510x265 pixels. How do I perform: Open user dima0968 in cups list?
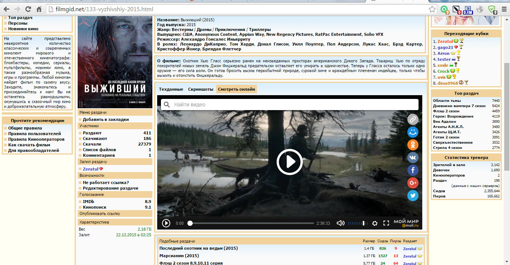(448, 83)
